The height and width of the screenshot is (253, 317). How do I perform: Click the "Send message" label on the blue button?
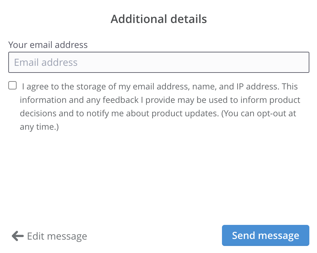265,235
